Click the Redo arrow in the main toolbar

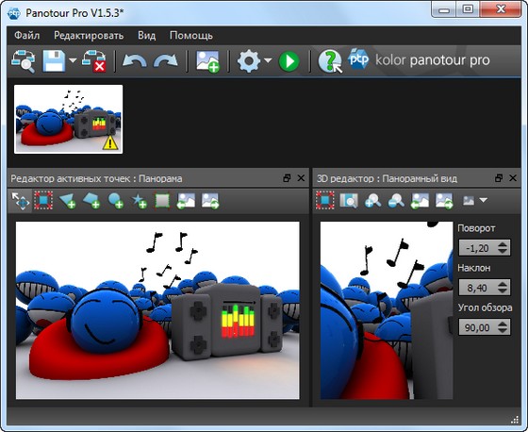166,61
